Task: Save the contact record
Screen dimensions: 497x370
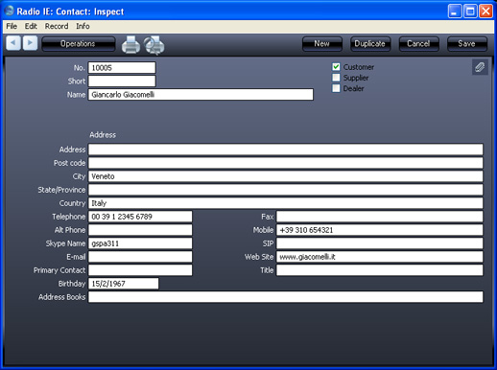Action: pyautogui.click(x=466, y=44)
